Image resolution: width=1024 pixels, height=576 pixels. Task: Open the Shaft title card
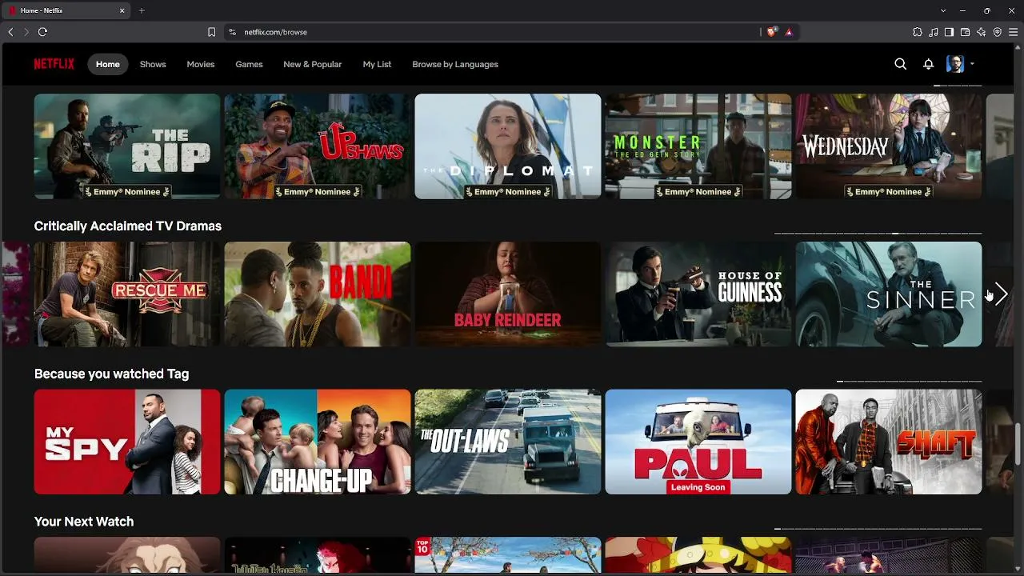(x=889, y=442)
